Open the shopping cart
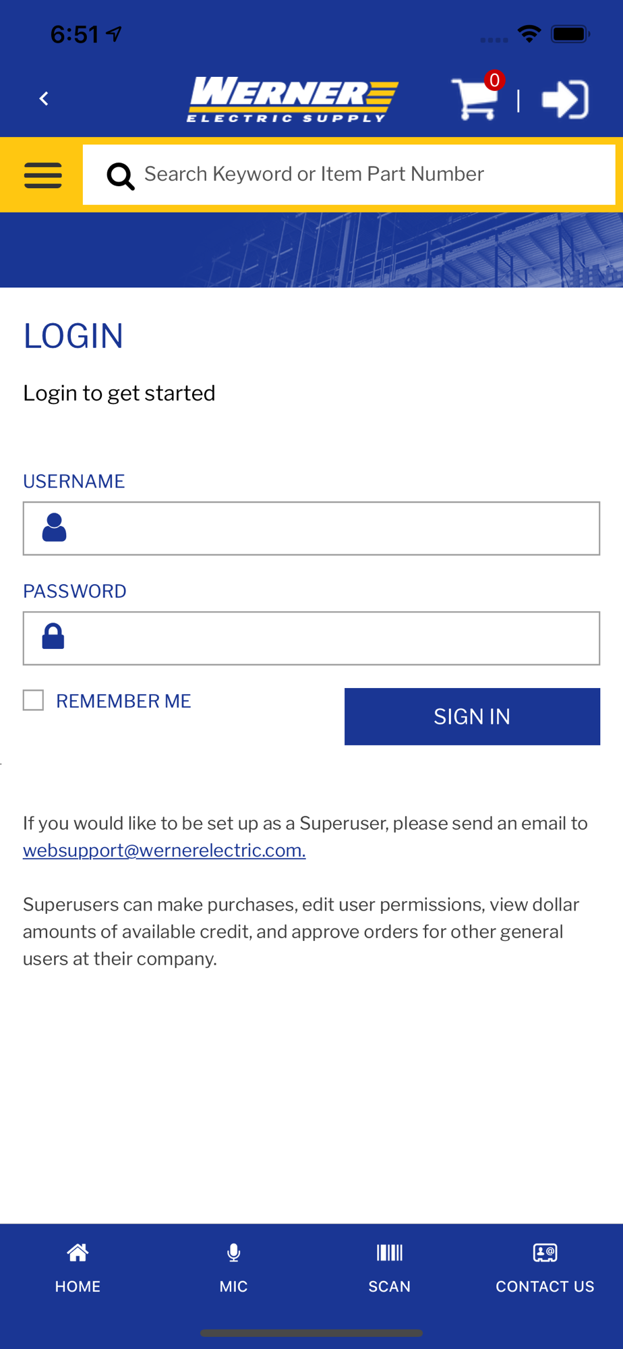The height and width of the screenshot is (1349, 623). tap(475, 101)
